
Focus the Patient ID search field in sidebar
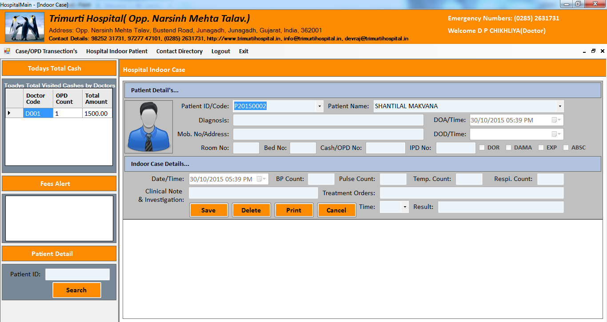pyautogui.click(x=77, y=275)
